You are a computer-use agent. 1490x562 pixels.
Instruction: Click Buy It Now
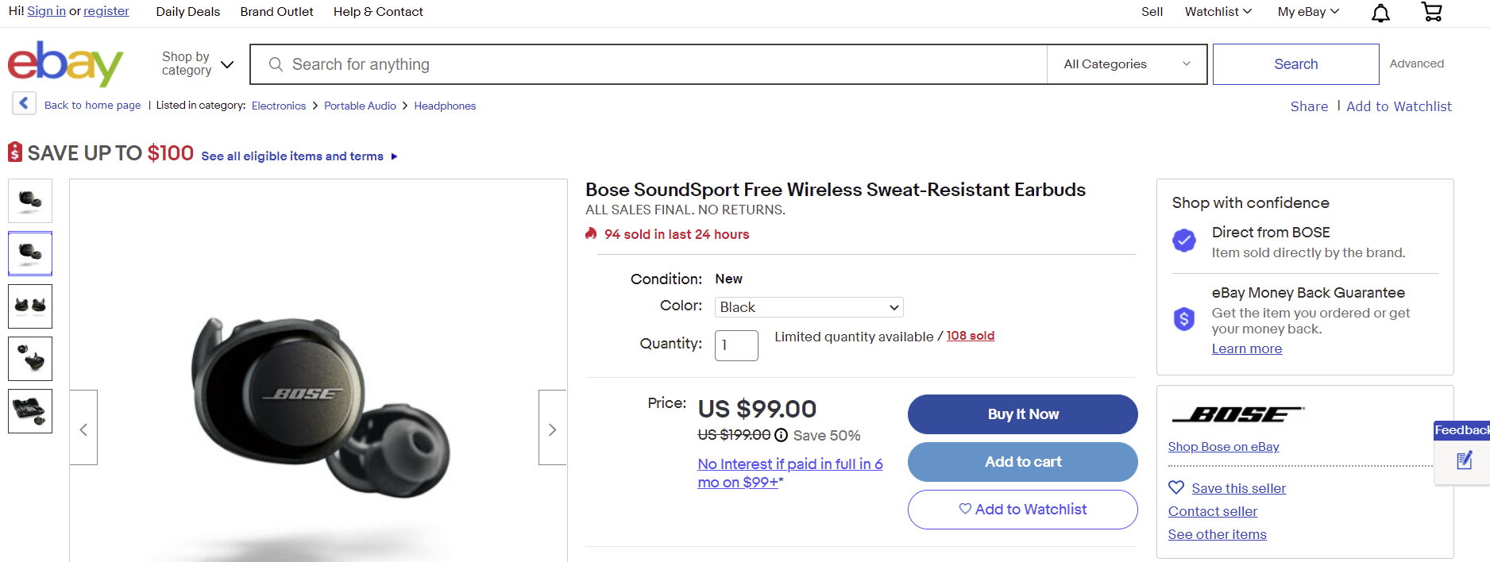pyautogui.click(x=1023, y=414)
